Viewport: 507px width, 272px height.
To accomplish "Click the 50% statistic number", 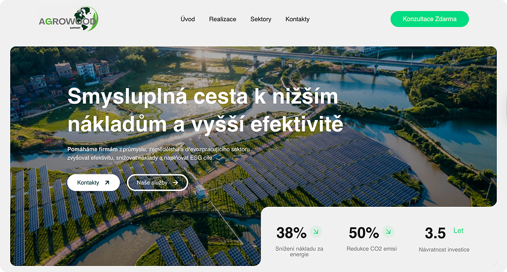I will point(364,233).
